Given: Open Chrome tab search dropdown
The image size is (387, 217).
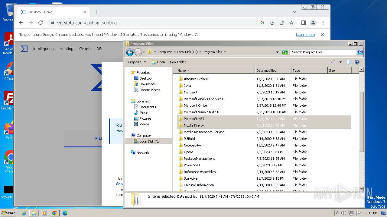Looking at the screenshot, I should pos(294,12).
